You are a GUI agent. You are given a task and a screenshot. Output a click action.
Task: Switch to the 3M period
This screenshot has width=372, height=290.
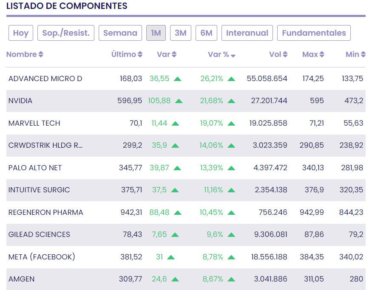[x=181, y=33]
